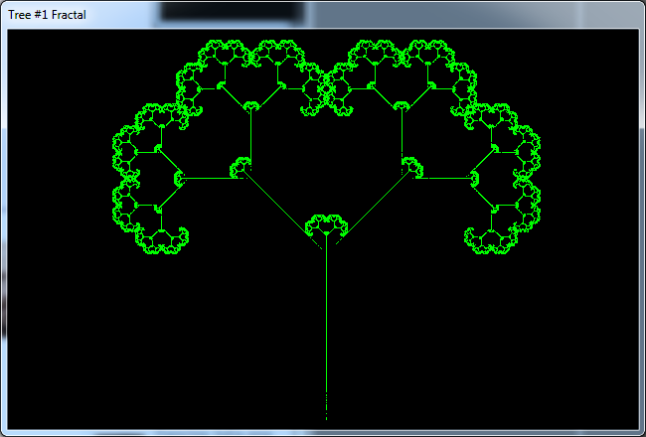Click the "Tree #1 Fractal" window title
This screenshot has height=437, width=646.
pos(47,15)
